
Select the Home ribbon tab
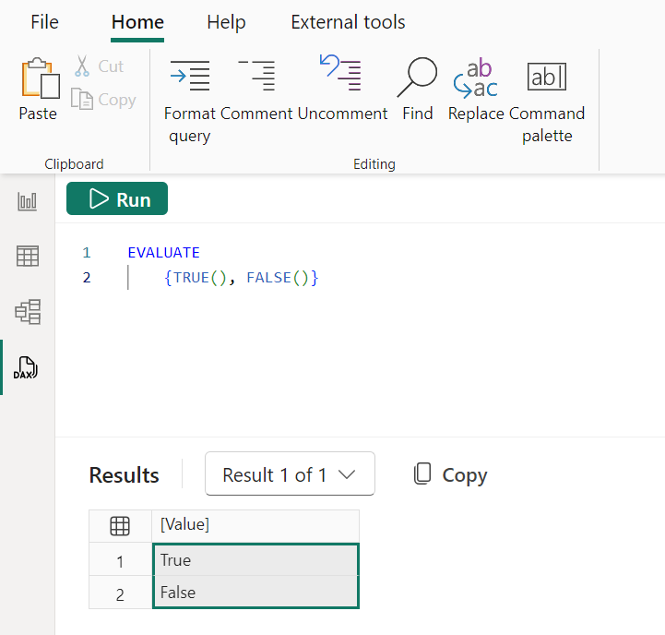[x=137, y=22]
